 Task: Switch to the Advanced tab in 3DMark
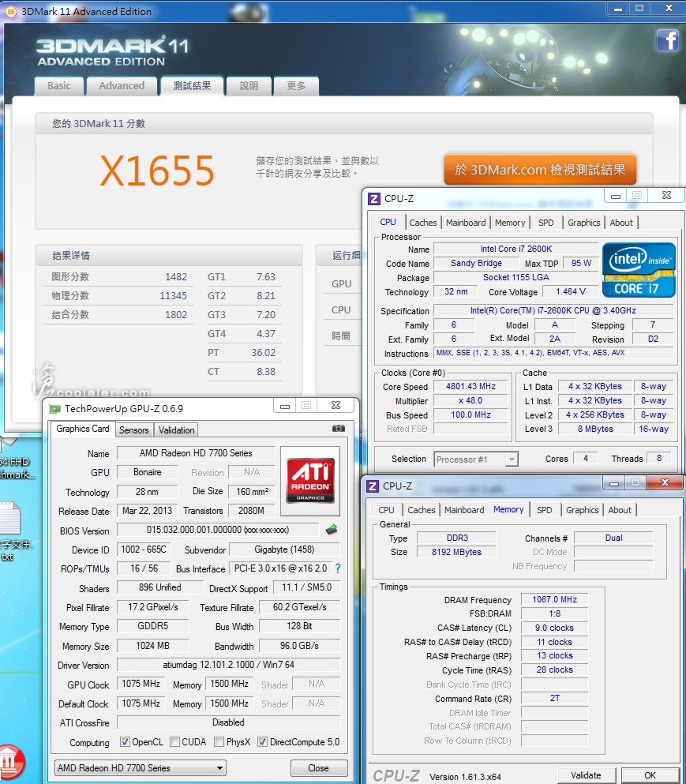(122, 86)
